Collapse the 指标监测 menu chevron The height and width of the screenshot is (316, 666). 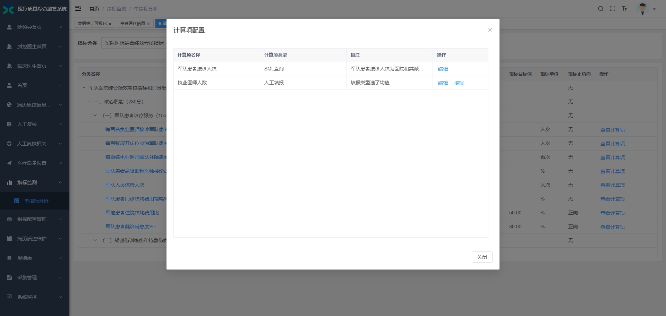60,182
